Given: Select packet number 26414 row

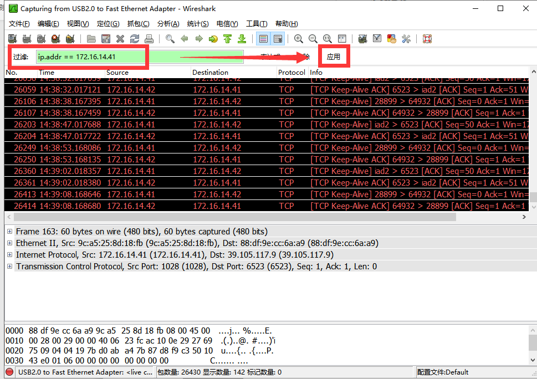Looking at the screenshot, I should click(x=267, y=206).
